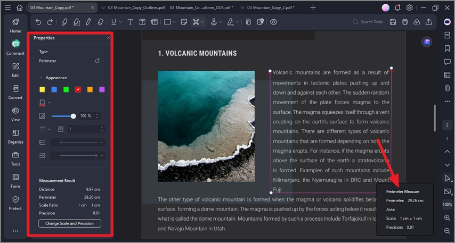Select the Underline tool
The height and width of the screenshot is (243, 455).
click(113, 22)
